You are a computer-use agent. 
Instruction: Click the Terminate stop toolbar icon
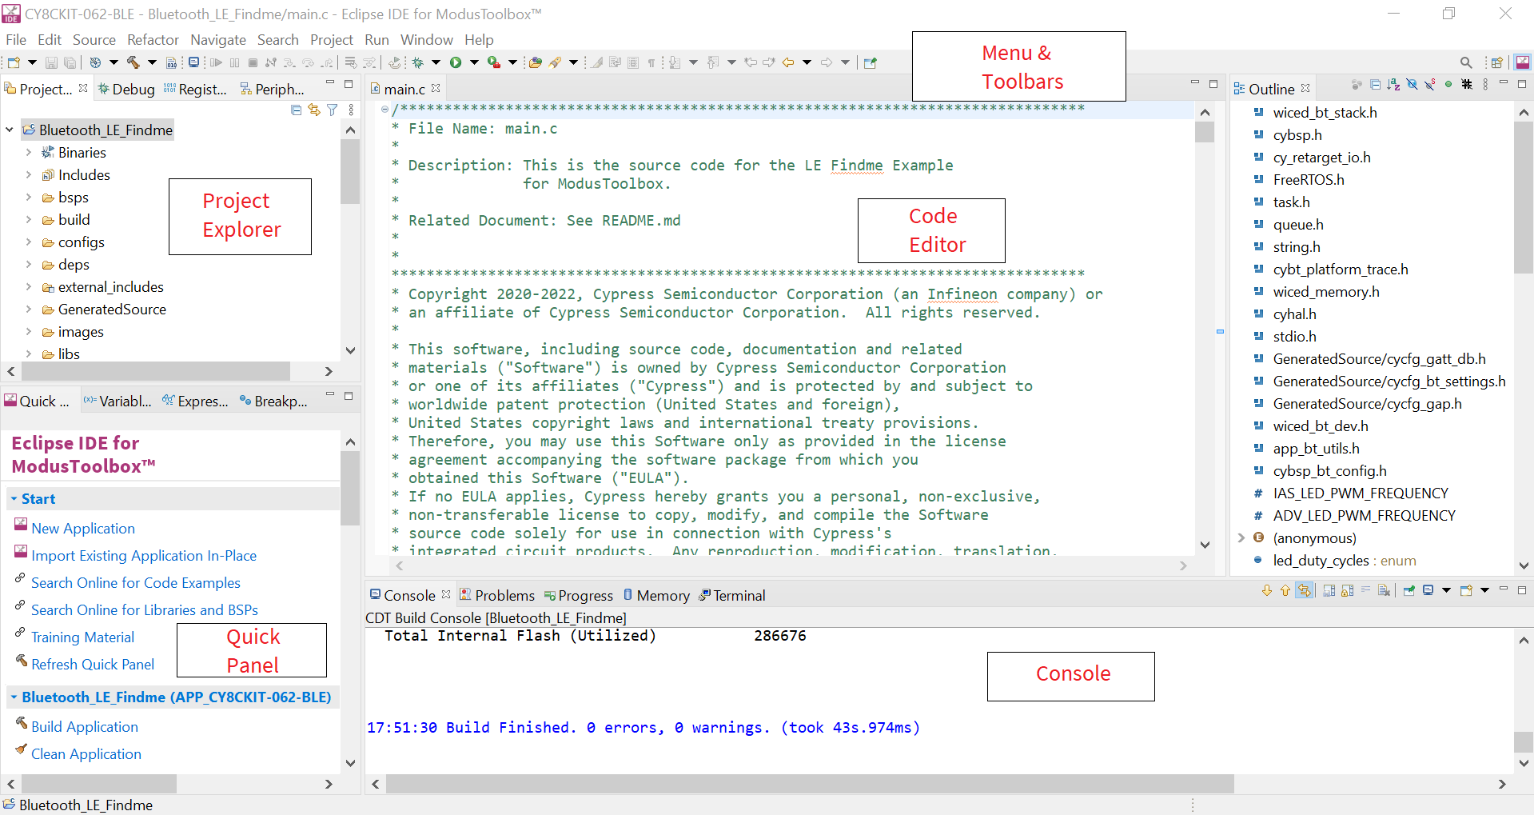[253, 62]
